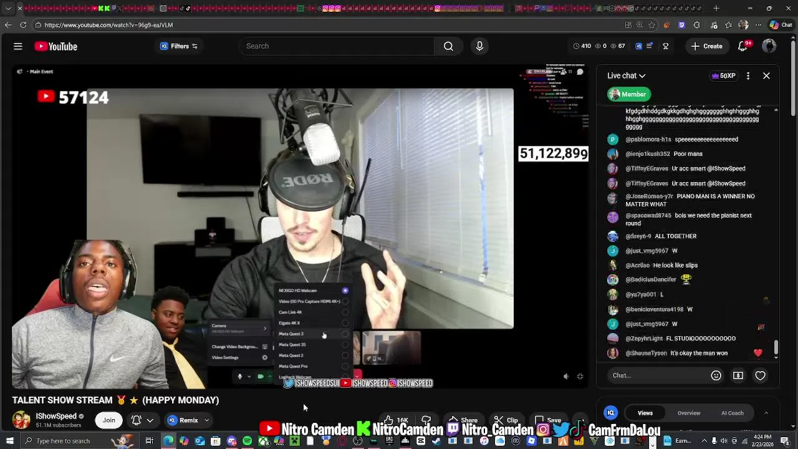798x449 pixels.
Task: Mute the video player volume
Action: (x=566, y=376)
